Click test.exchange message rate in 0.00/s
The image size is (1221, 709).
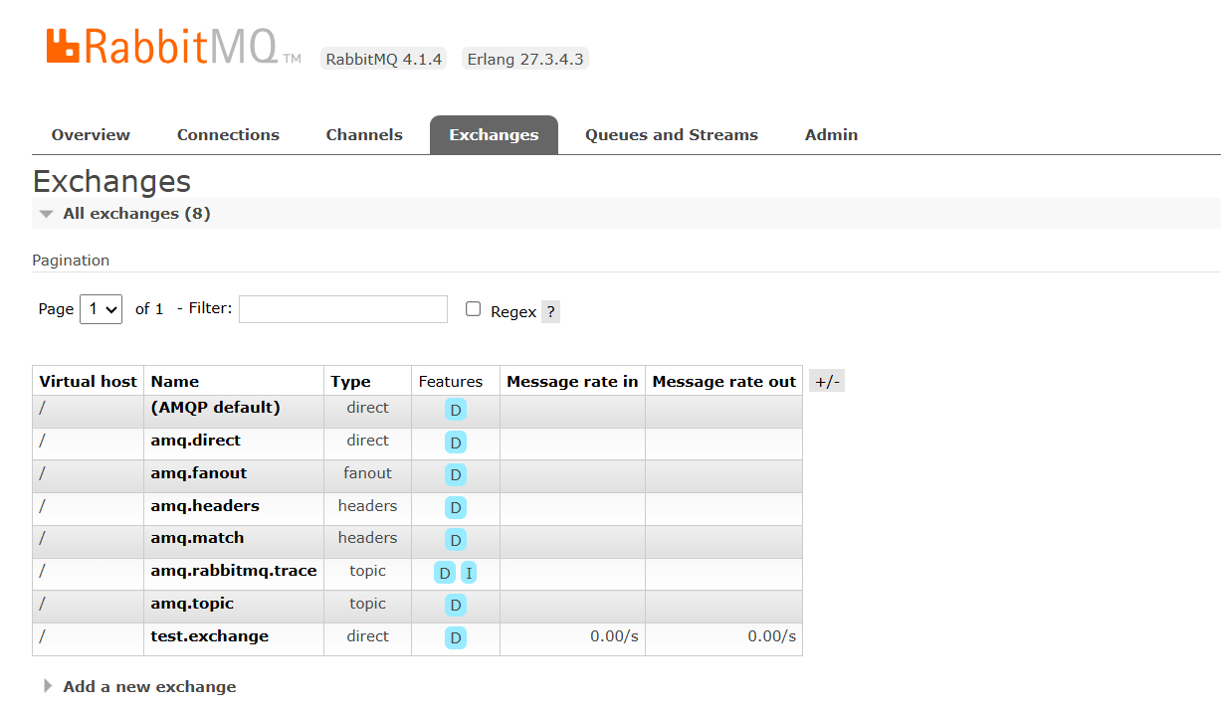click(614, 636)
